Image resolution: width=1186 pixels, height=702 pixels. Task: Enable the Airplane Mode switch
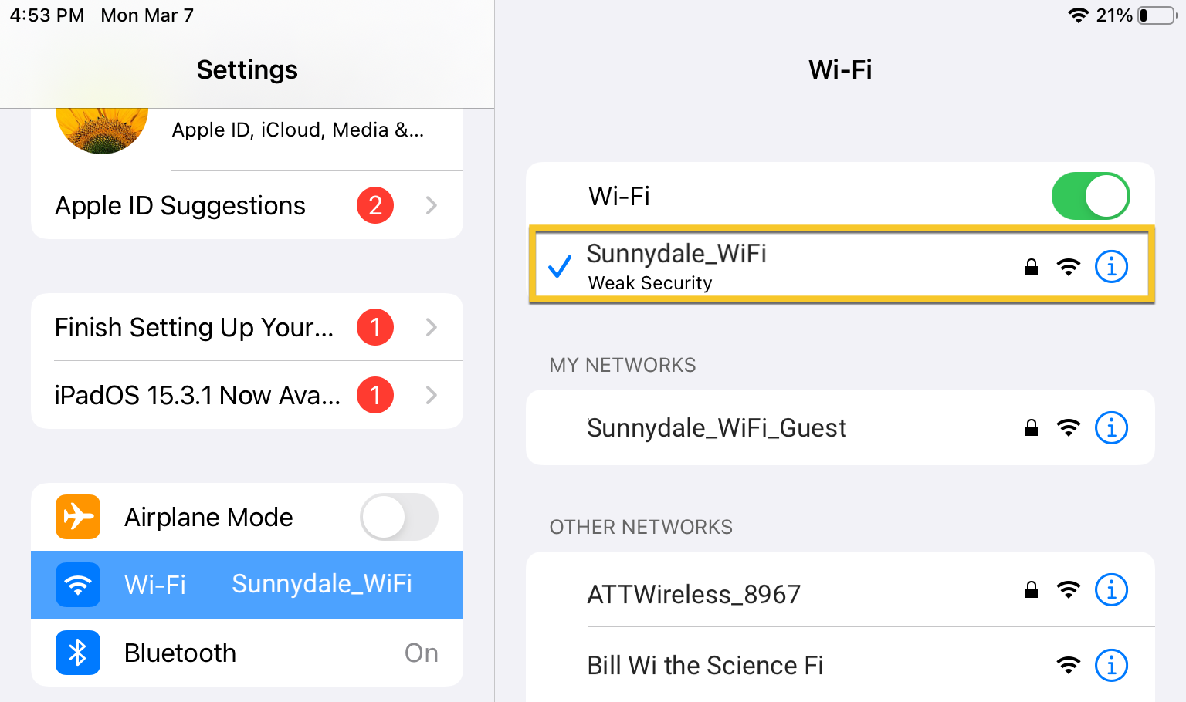point(398,517)
